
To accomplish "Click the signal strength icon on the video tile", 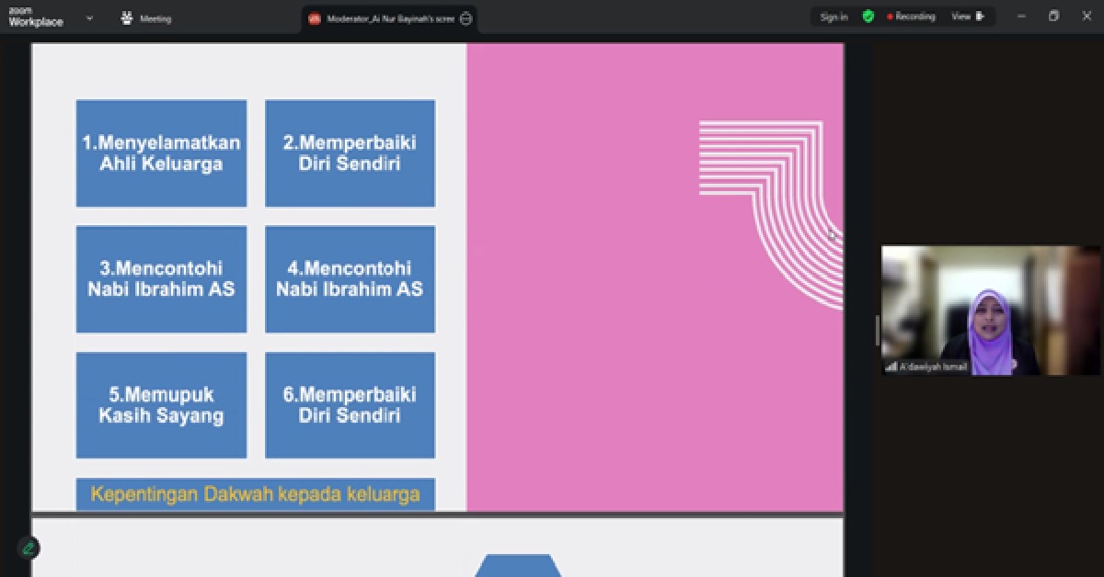I will (x=891, y=367).
